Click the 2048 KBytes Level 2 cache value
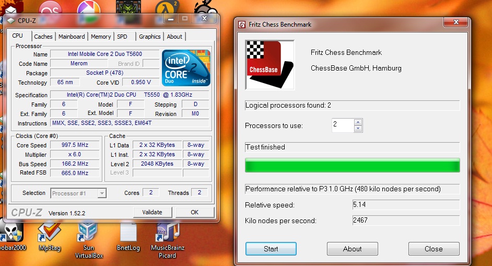The height and width of the screenshot is (266, 492). point(157,164)
